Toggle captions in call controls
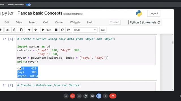The image size is (181, 101). point(79,96)
